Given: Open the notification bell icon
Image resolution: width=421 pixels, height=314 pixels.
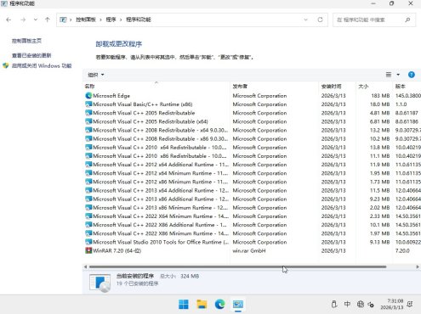Looking at the screenshot, I should [410, 305].
